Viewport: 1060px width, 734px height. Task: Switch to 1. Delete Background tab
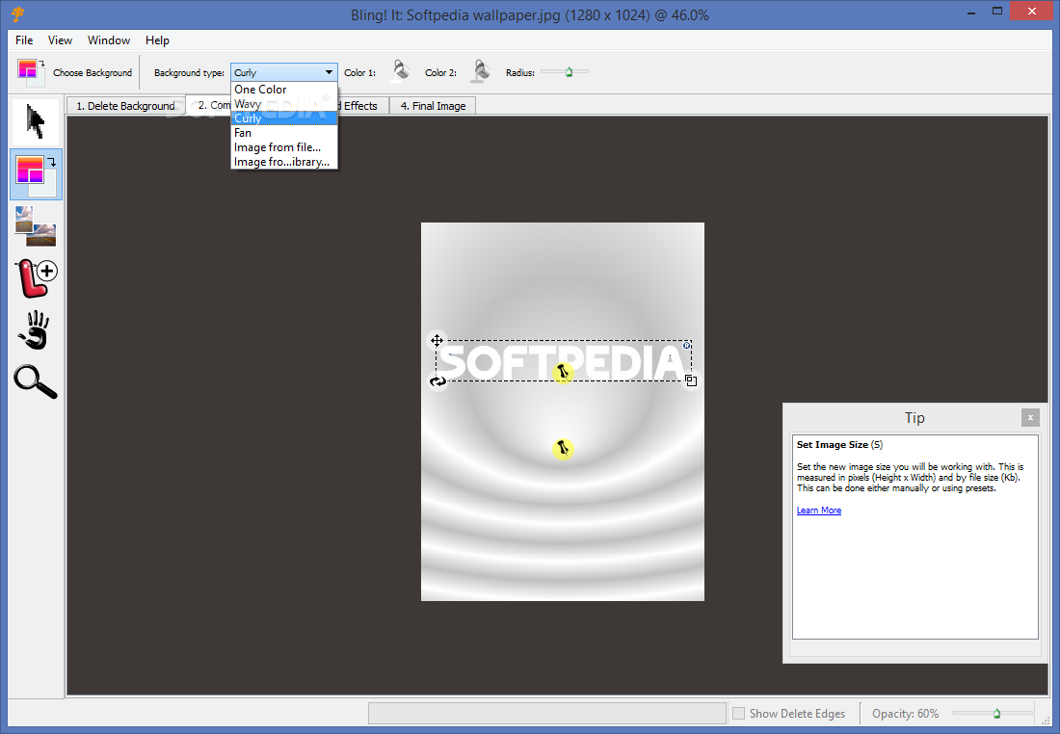point(125,106)
